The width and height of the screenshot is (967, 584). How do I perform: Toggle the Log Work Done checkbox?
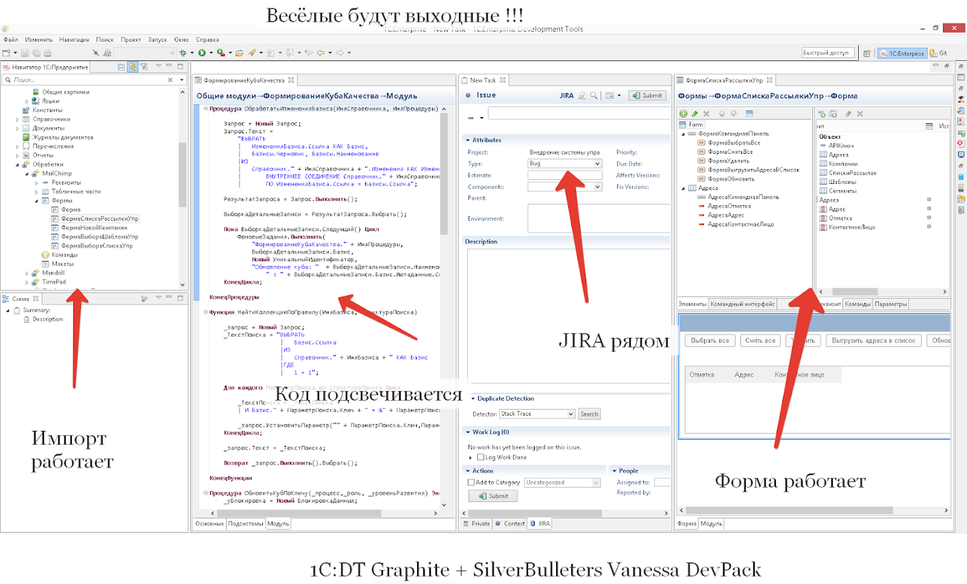click(x=480, y=457)
